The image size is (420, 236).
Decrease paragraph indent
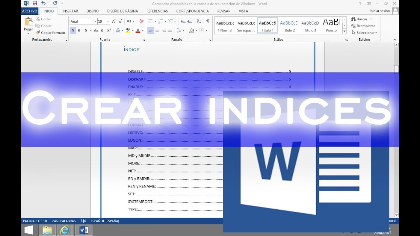point(183,21)
